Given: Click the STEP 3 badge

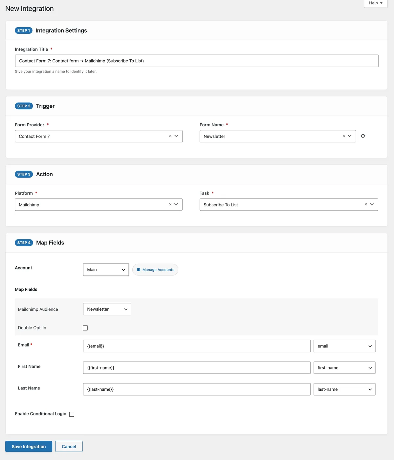Looking at the screenshot, I should pos(24,174).
